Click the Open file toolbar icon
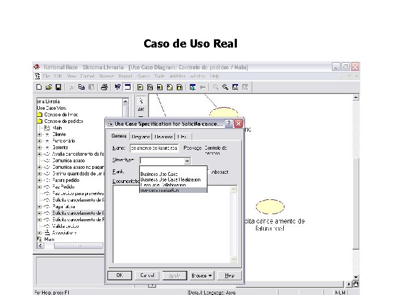This screenshot has width=393, height=295. [49, 87]
